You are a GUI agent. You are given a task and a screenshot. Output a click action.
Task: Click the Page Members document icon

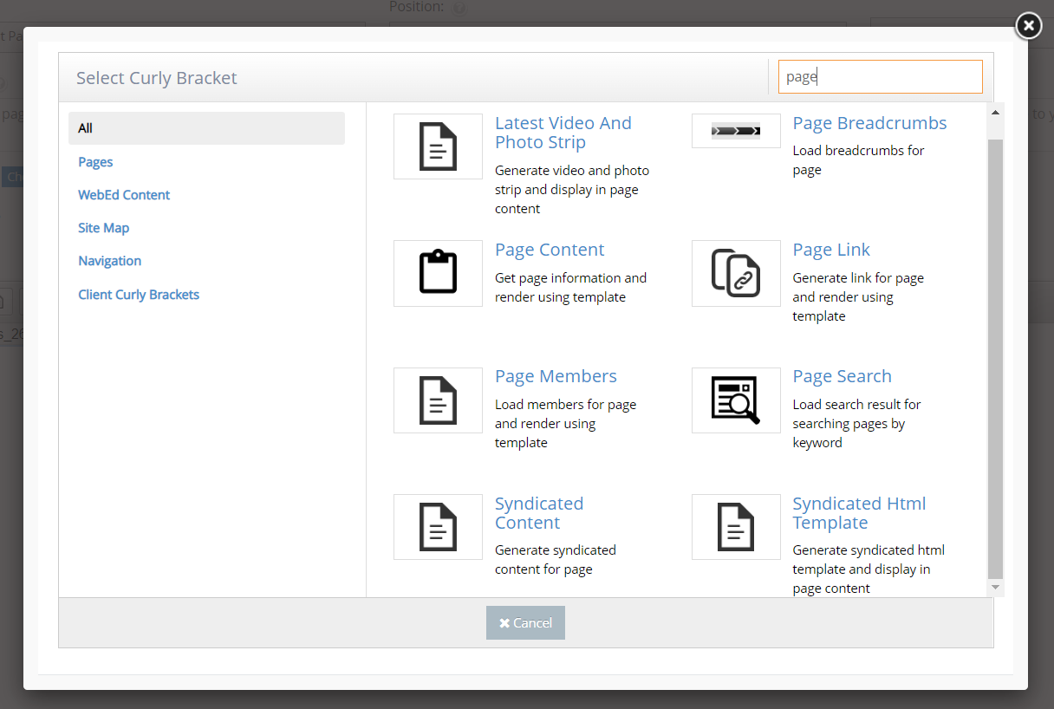click(x=438, y=400)
